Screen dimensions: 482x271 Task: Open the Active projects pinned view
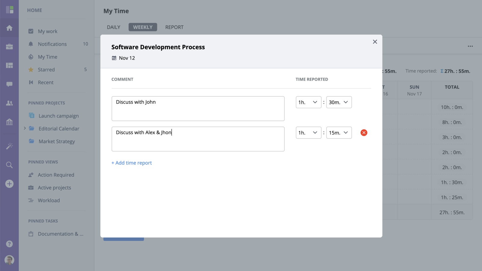click(x=54, y=188)
